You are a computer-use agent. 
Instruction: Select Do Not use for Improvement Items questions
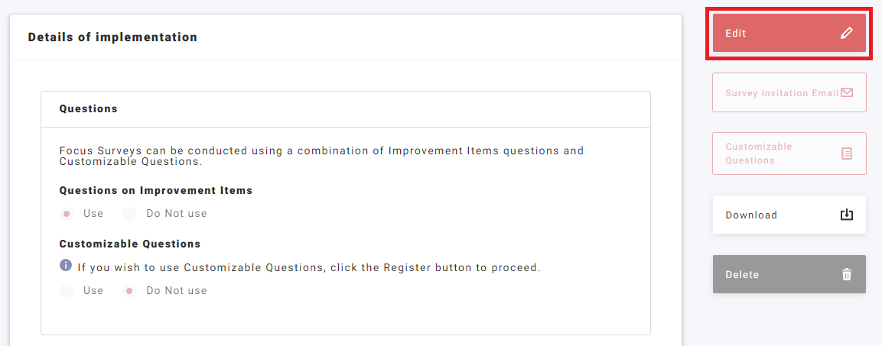(130, 214)
